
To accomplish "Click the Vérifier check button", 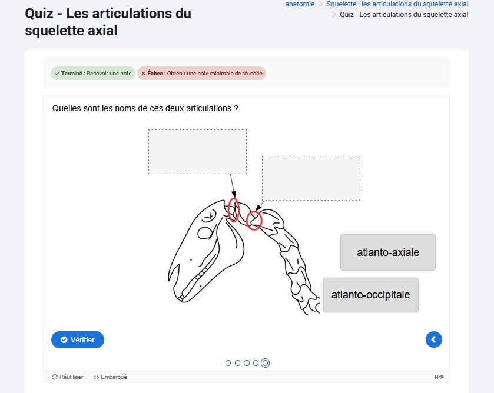I will pos(78,339).
